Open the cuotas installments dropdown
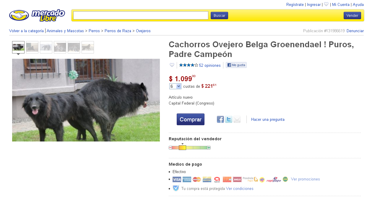Screen dimensions: 367x197 tap(175, 86)
